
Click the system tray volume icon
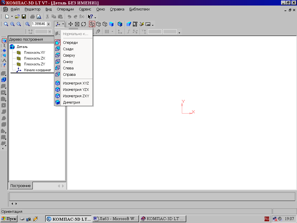pos(280,219)
